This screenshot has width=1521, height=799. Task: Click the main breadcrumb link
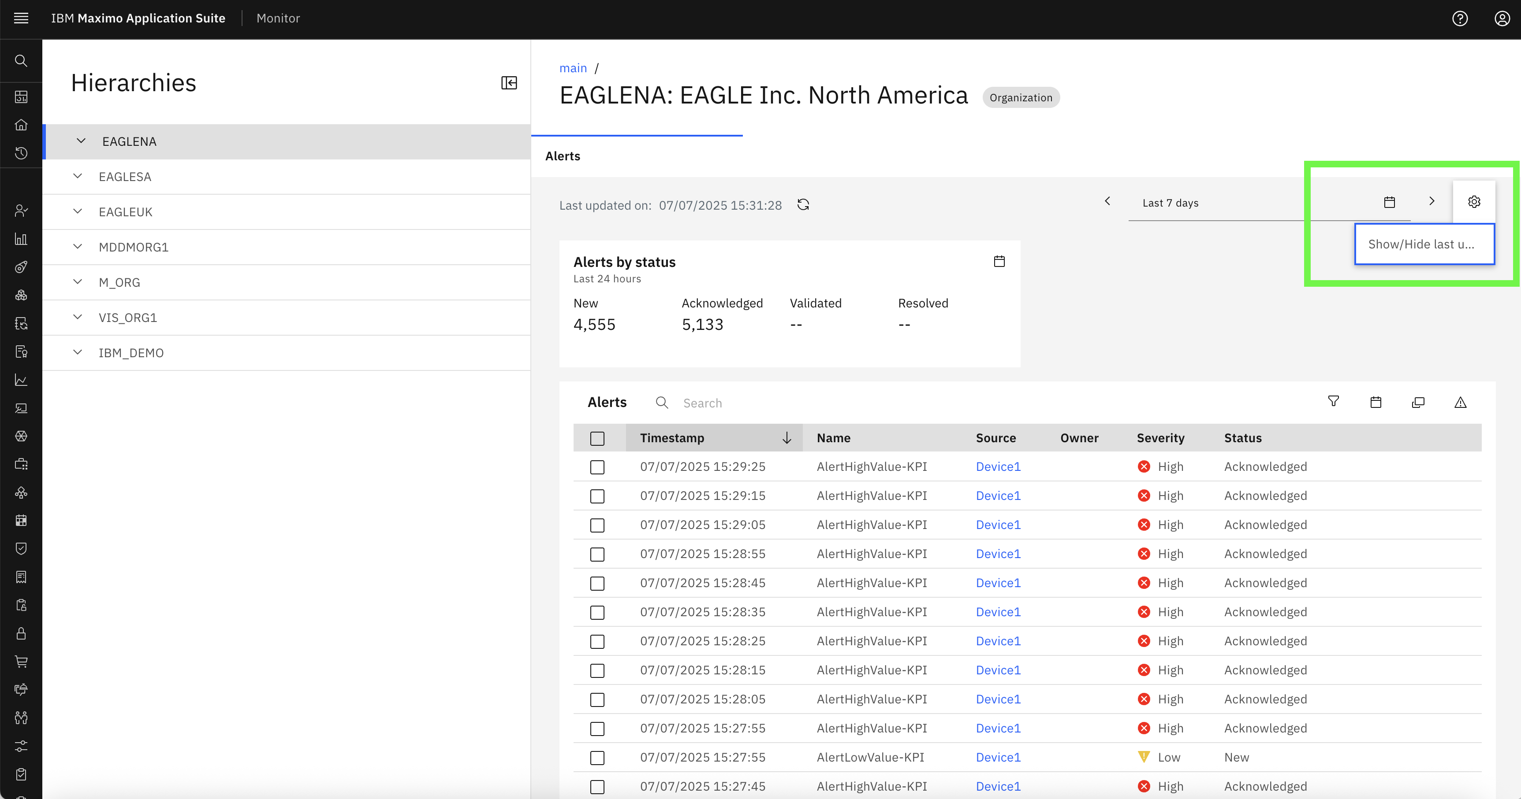[x=573, y=68]
